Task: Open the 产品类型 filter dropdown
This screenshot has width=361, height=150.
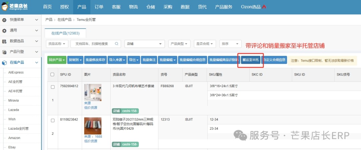Action: pyautogui.click(x=179, y=44)
